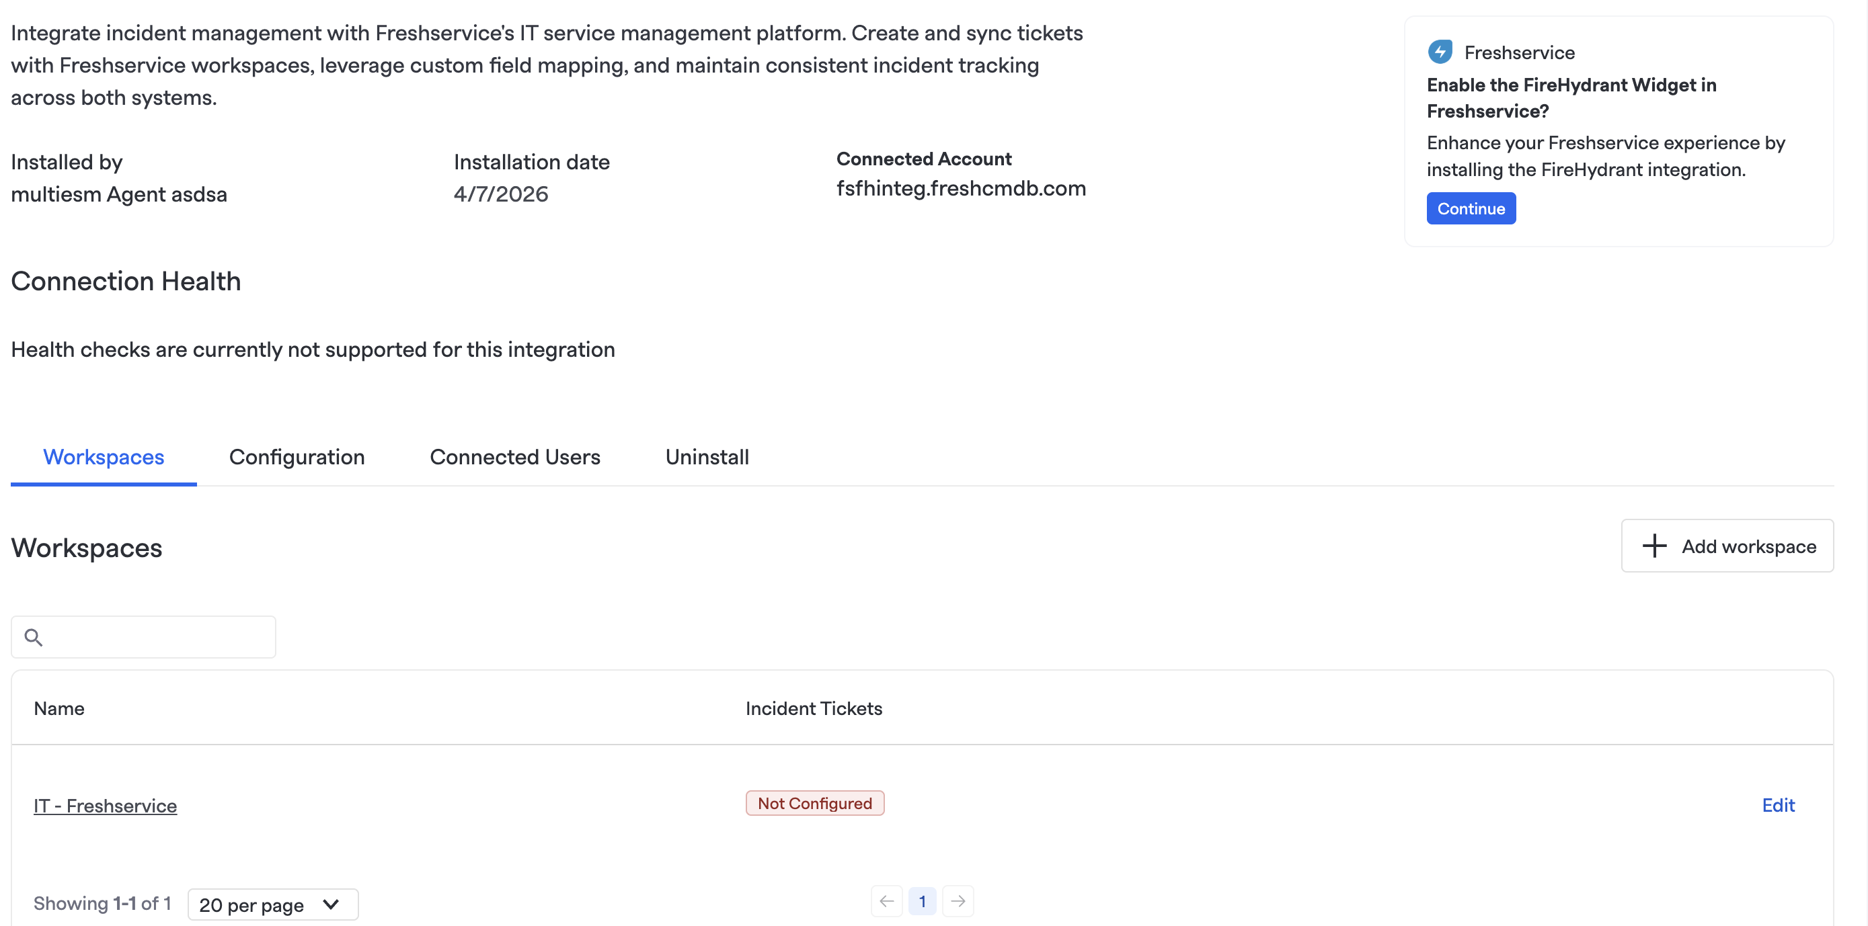The width and height of the screenshot is (1868, 926).
Task: Click the Incident Tickets column header
Action: 813,708
